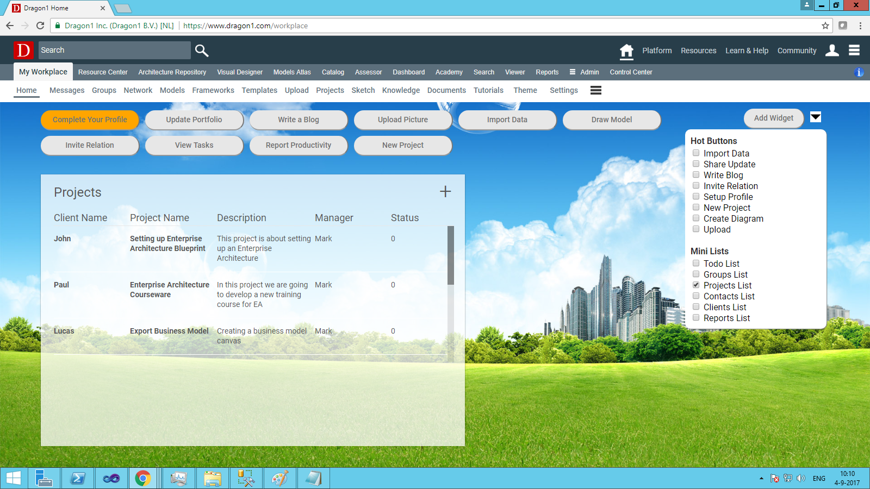Close the Dragon1 Home browser tab

tap(103, 8)
